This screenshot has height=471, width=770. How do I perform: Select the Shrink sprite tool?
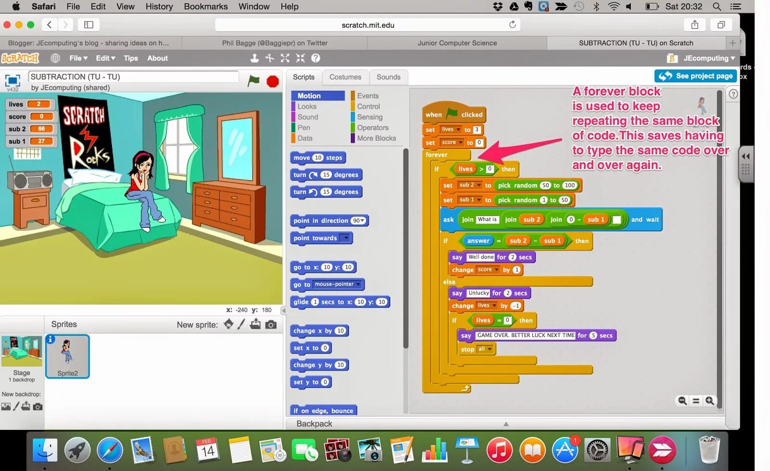pos(301,58)
